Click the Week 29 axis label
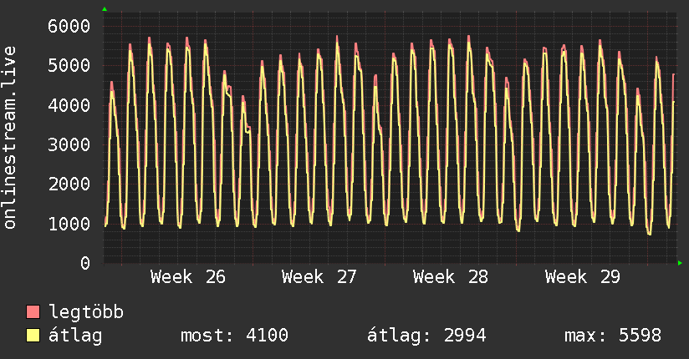 pyautogui.click(x=582, y=277)
